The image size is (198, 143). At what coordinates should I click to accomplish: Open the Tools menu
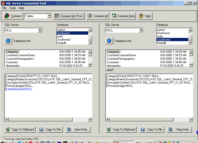point(13,8)
